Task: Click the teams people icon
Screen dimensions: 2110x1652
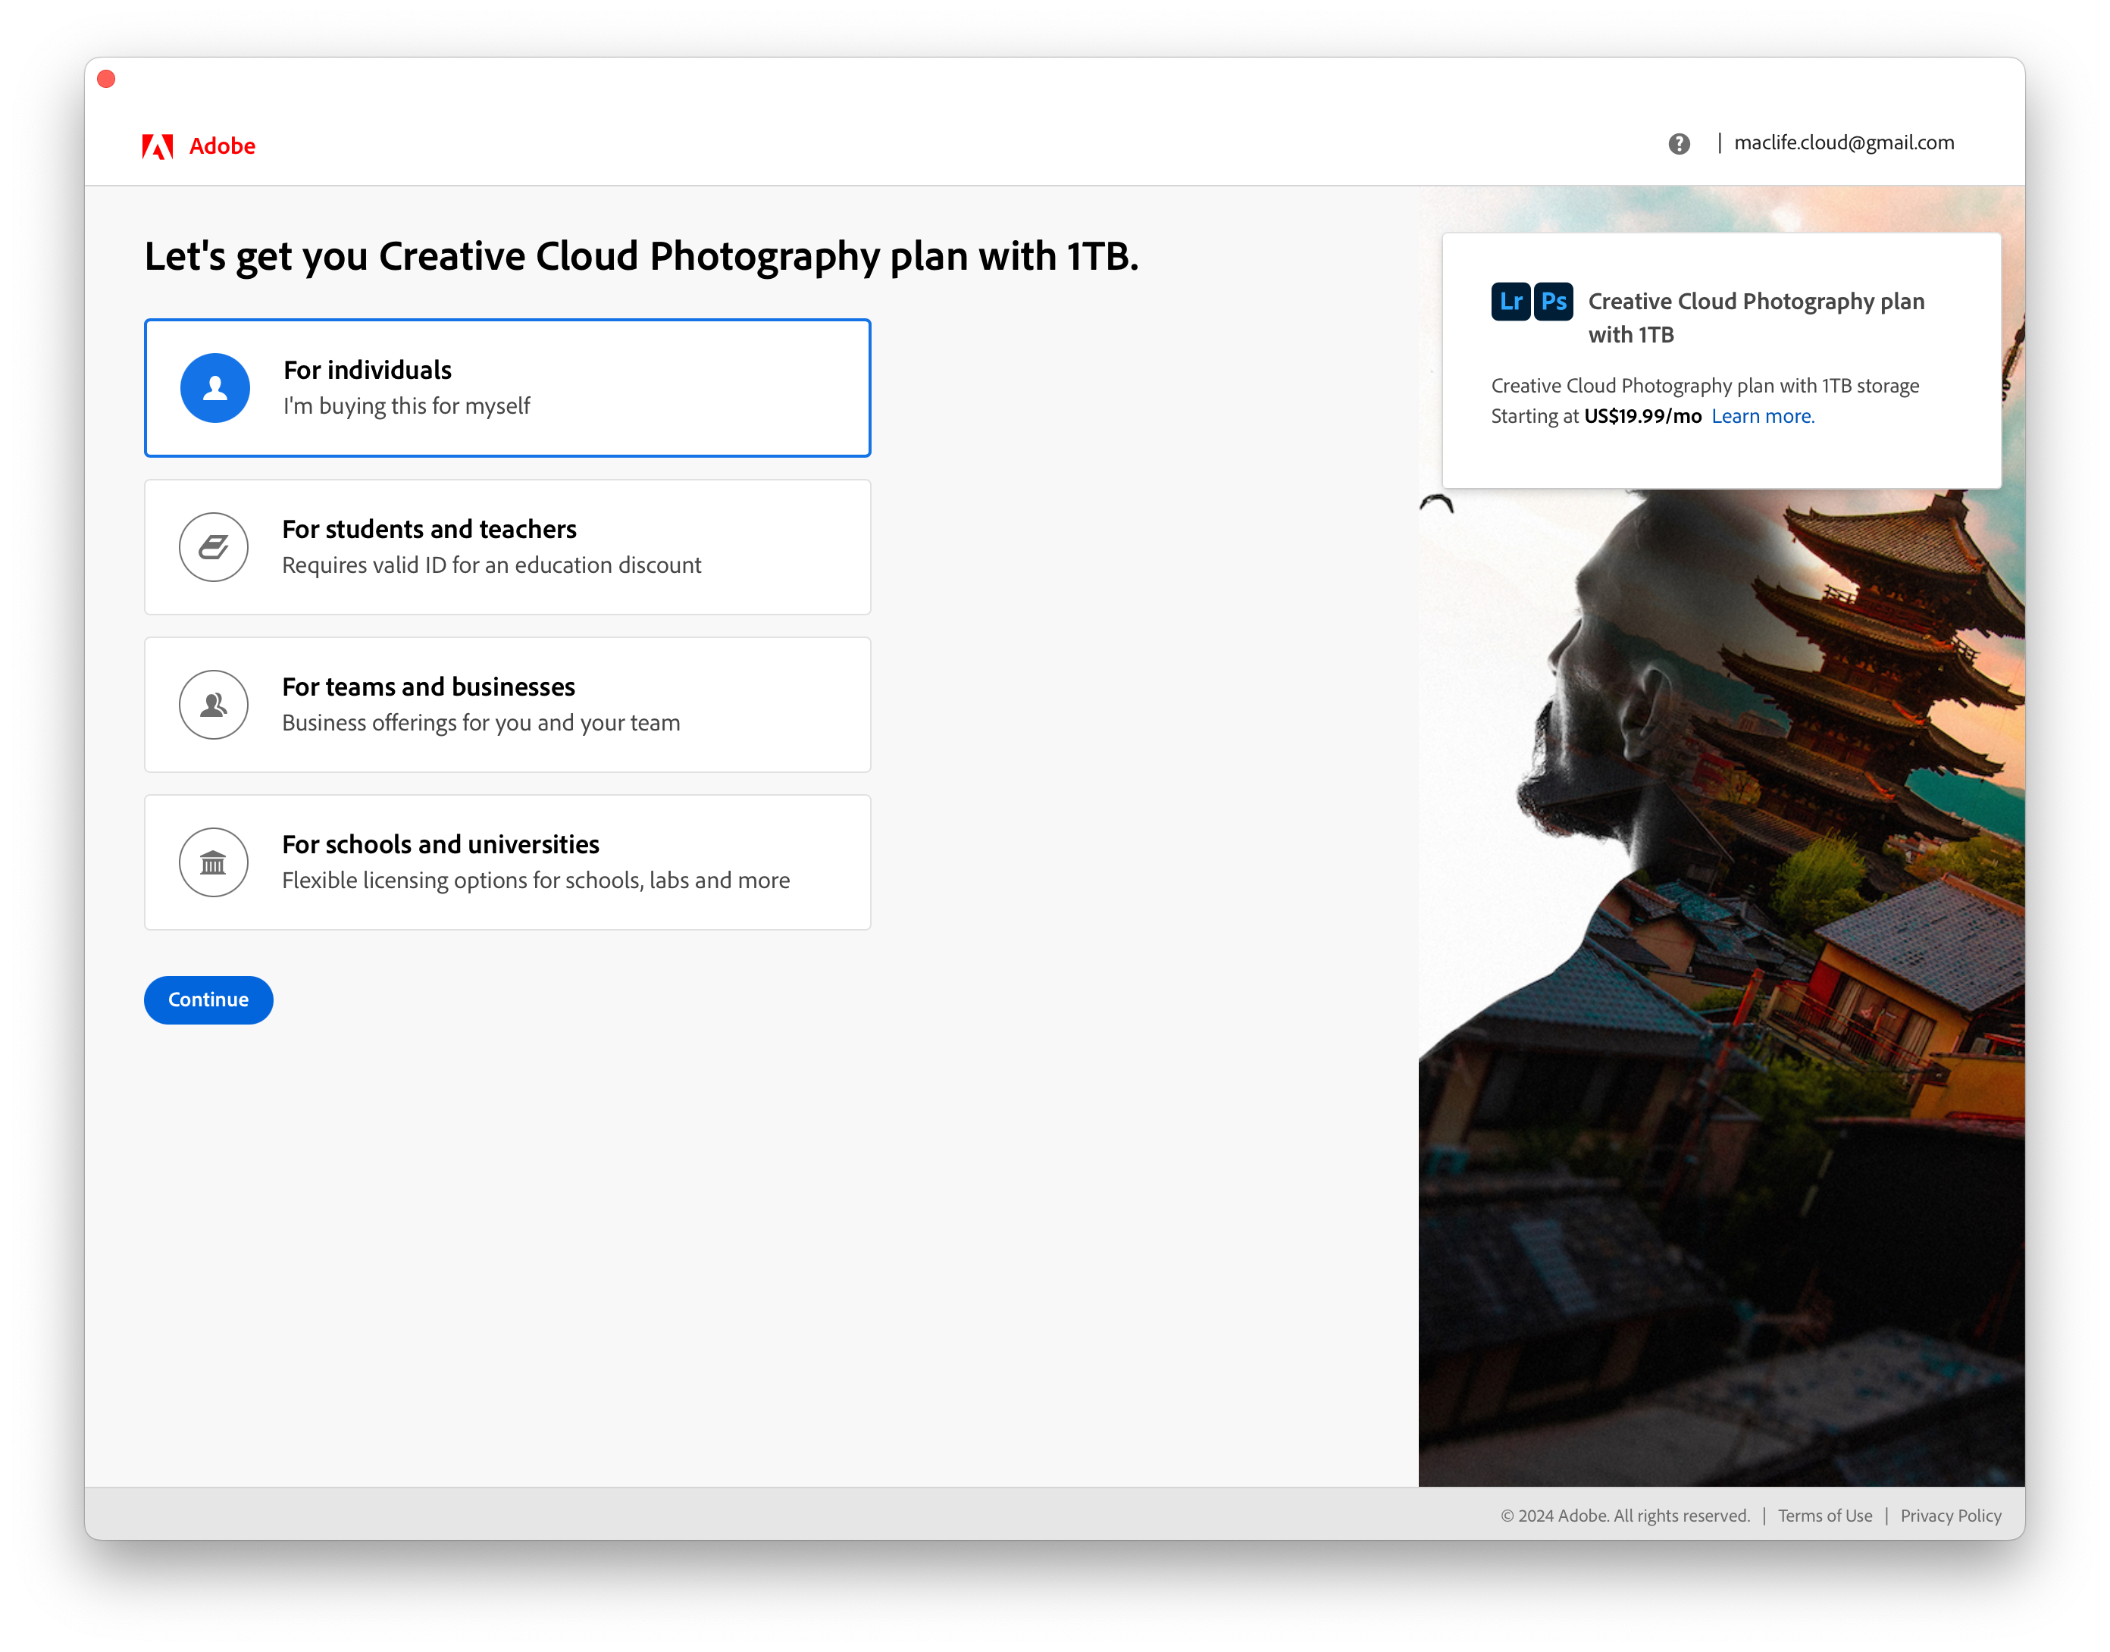Action: click(214, 705)
